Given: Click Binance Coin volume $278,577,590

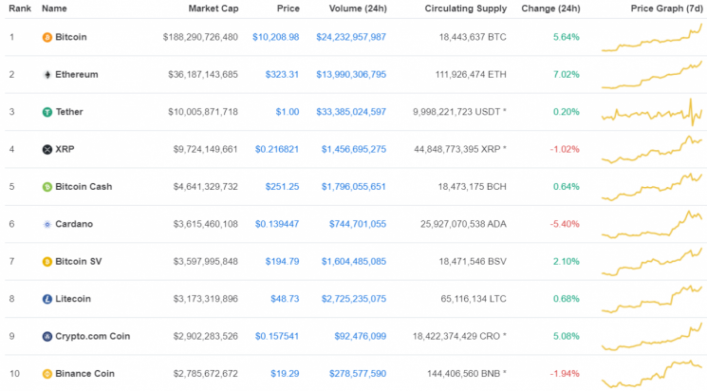Looking at the screenshot, I should [x=358, y=374].
